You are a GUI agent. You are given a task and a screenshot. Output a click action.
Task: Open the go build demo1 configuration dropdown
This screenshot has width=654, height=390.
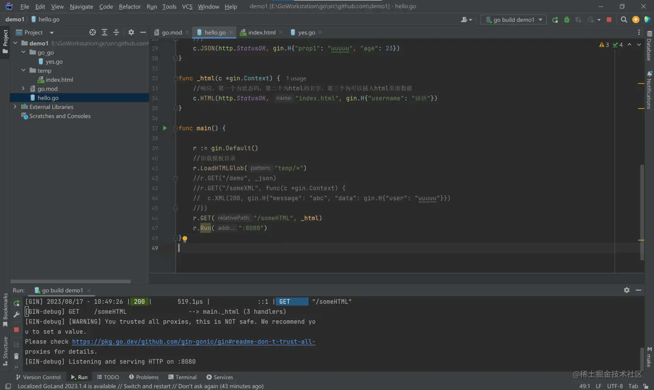(514, 20)
